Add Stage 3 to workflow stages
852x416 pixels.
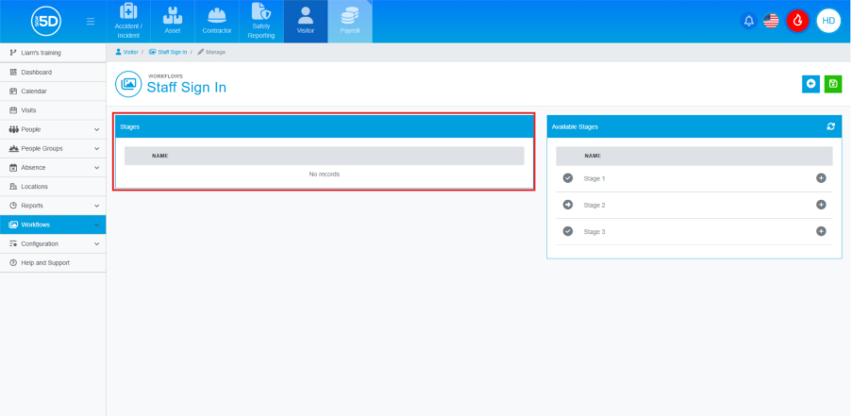[x=821, y=231]
